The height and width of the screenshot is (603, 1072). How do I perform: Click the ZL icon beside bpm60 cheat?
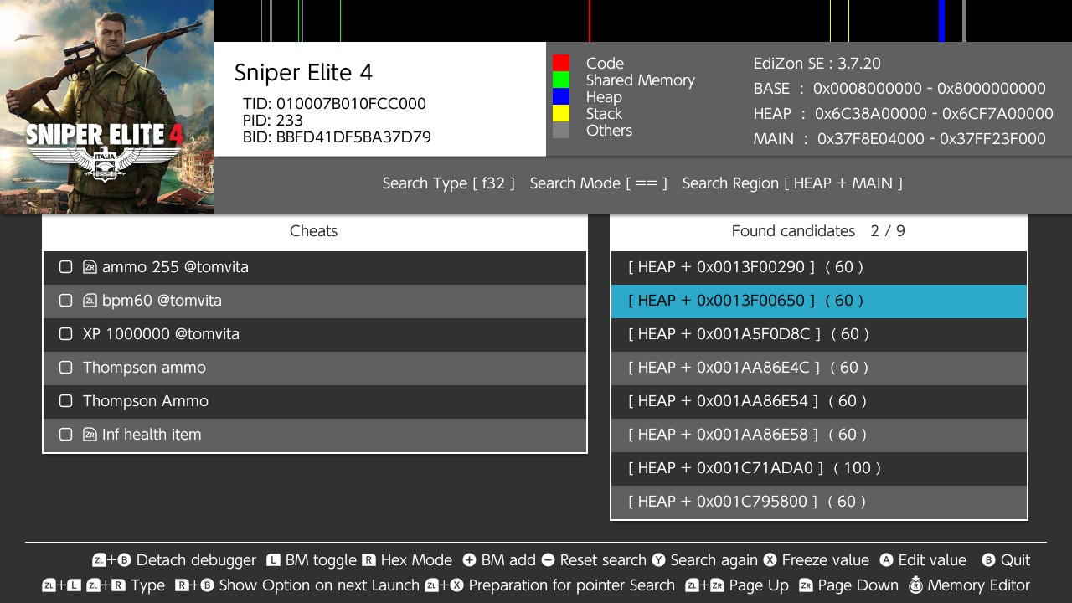(x=90, y=301)
